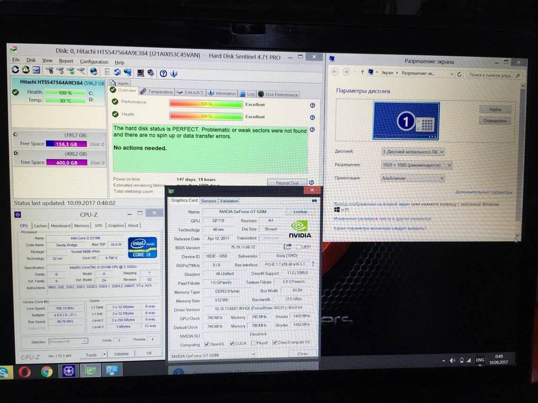Open the Дисплей dropdown

point(413,152)
